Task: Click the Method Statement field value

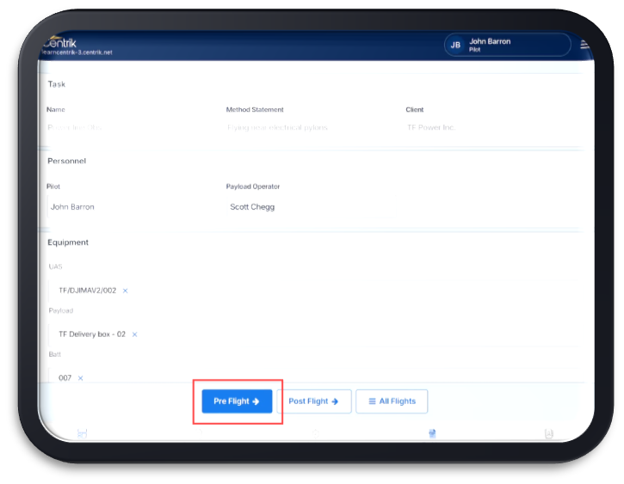Action: coord(277,127)
